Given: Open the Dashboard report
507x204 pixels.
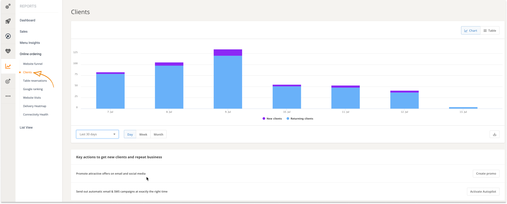Looking at the screenshot, I should [x=27, y=20].
